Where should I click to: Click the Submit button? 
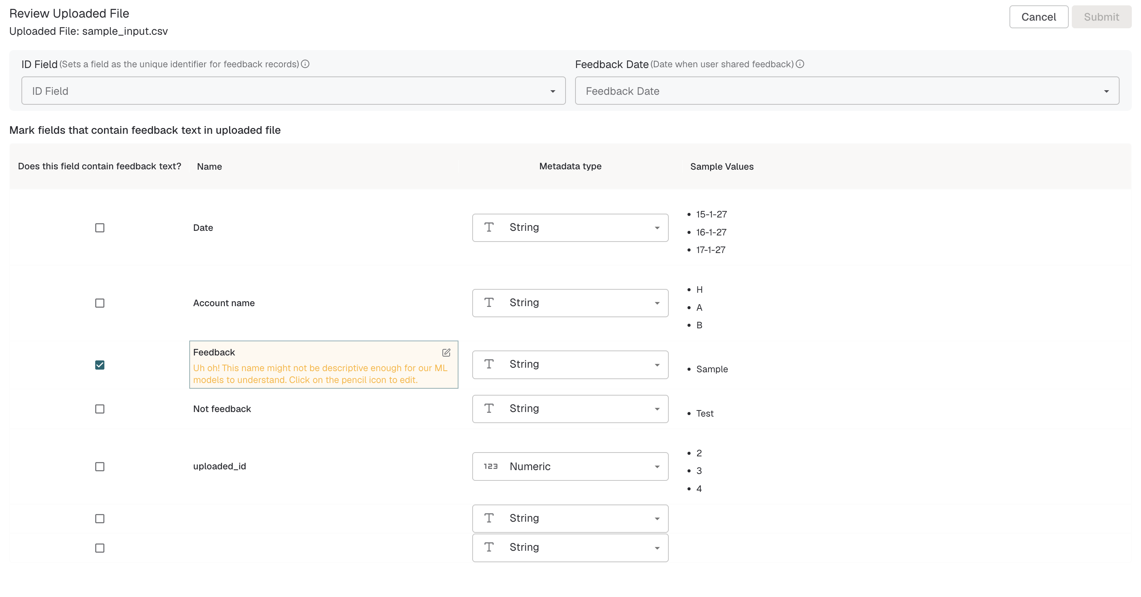1102,17
